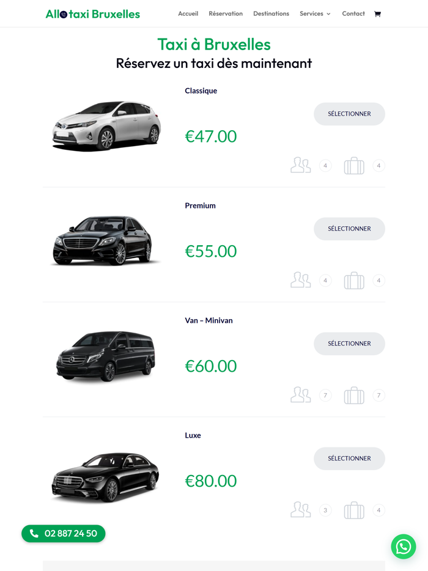The height and width of the screenshot is (571, 428).
Task: Open the shopping cart icon
Action: (377, 13)
